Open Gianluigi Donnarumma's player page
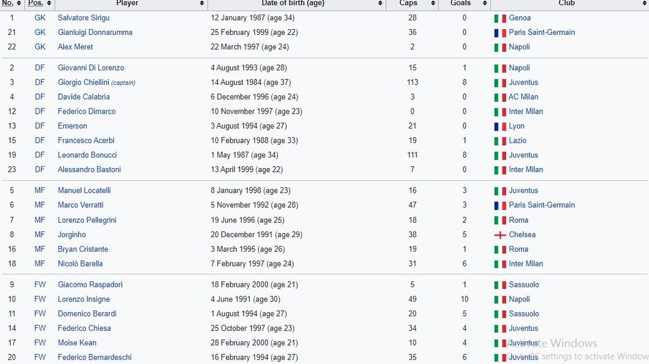 [95, 32]
